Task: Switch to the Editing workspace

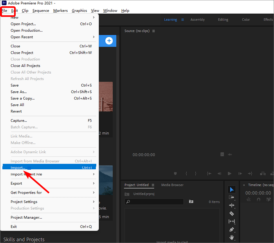Action: pyautogui.click(x=223, y=20)
